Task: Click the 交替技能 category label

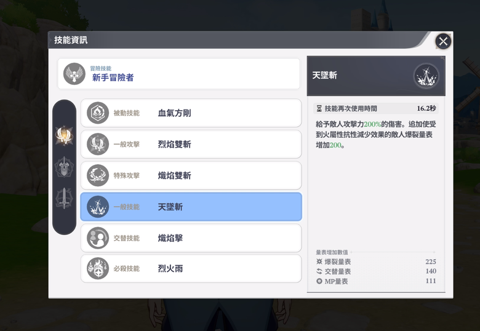Action: [x=126, y=238]
